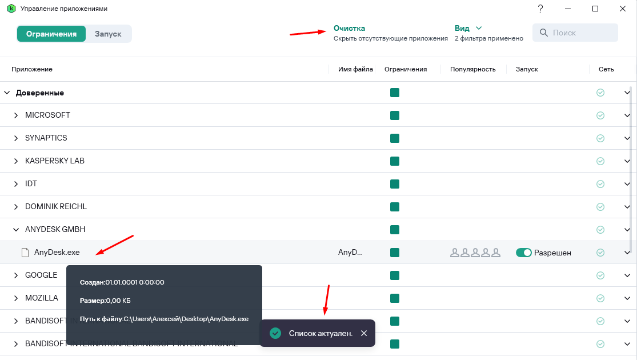Click the network check icon for MOZILLA

pyautogui.click(x=600, y=298)
